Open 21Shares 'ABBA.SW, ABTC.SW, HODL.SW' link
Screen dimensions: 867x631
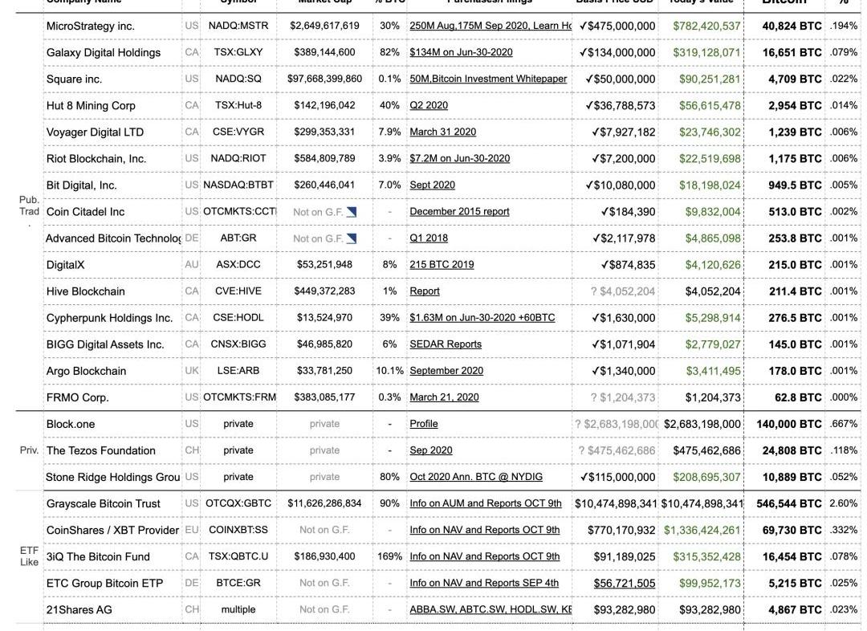click(490, 610)
